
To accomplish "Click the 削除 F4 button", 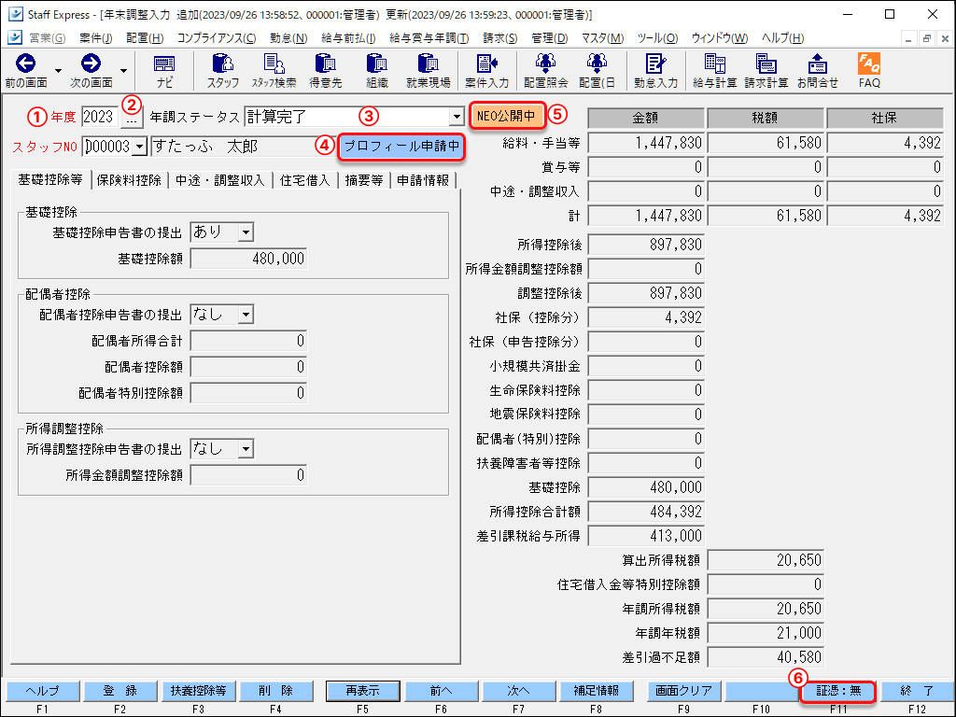I will [x=275, y=691].
